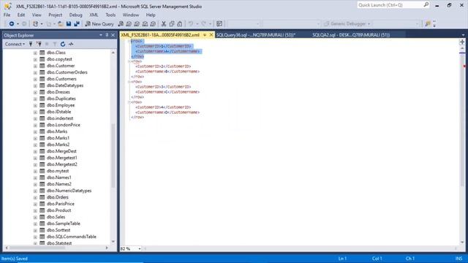
Task: Click the Analysis Services DMX Query icon
Action: [x=137, y=24]
